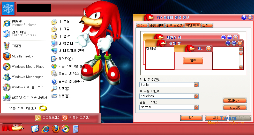Image resolution: width=254 pixels, height=135 pixels.
Task: Click 확인 button in preview message box
Action: click(x=193, y=61)
